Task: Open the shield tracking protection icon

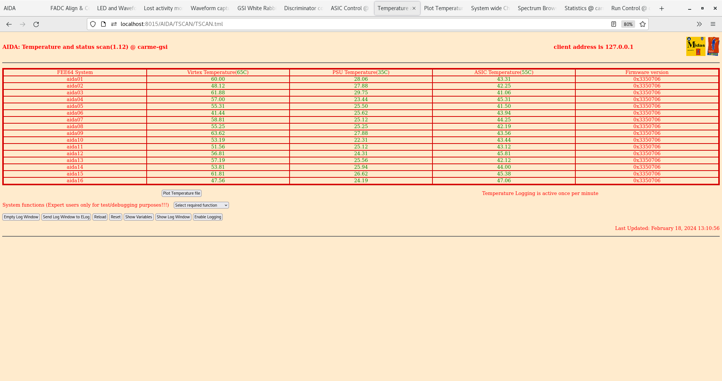Action: coord(93,24)
